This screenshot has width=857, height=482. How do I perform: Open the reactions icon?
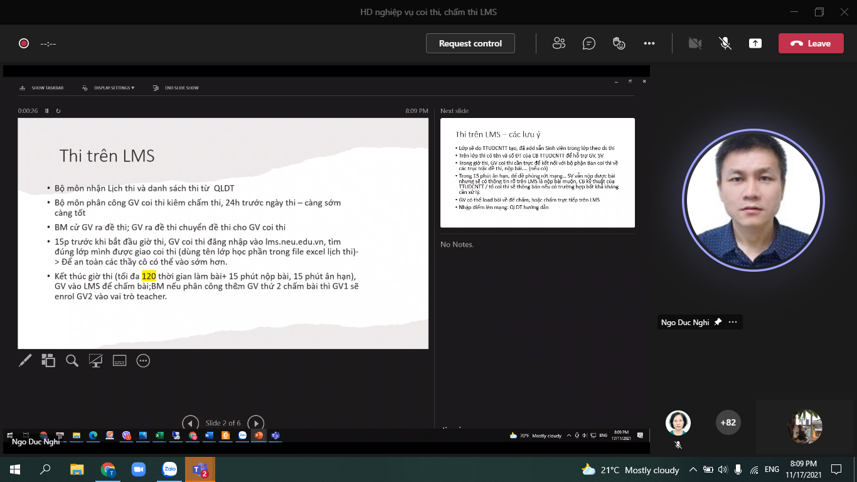[x=619, y=43]
